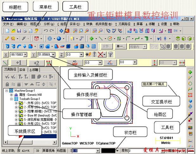Expand operation 3 - 挖槽 node

(16, 111)
